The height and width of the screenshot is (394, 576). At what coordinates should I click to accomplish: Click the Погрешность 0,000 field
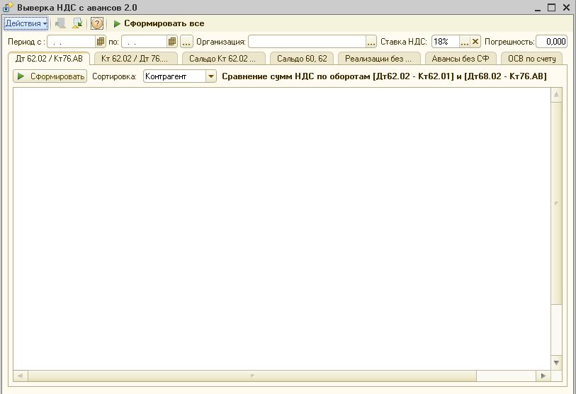(x=551, y=42)
